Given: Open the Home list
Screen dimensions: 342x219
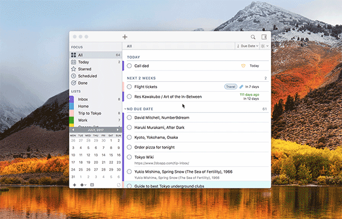Looking at the screenshot, I should click(x=95, y=106).
